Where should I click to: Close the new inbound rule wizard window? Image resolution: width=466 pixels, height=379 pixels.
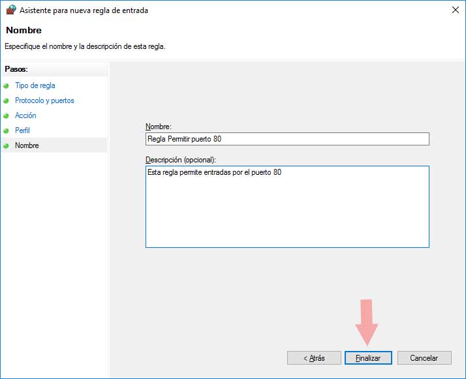point(452,10)
